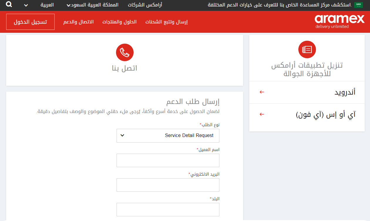Image resolution: width=370 pixels, height=221 pixels.
Task: Click the نوع الطلب field label
Action: pyautogui.click(x=210, y=125)
